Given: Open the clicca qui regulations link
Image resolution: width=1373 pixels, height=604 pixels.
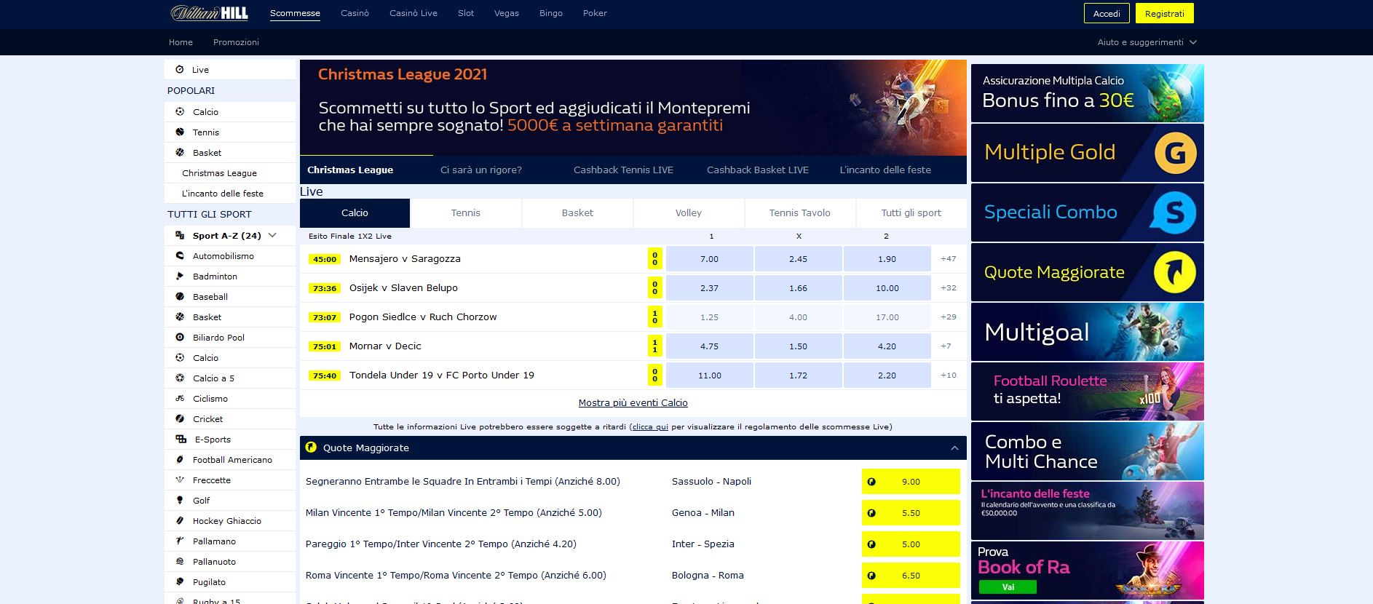Looking at the screenshot, I should click(650, 426).
